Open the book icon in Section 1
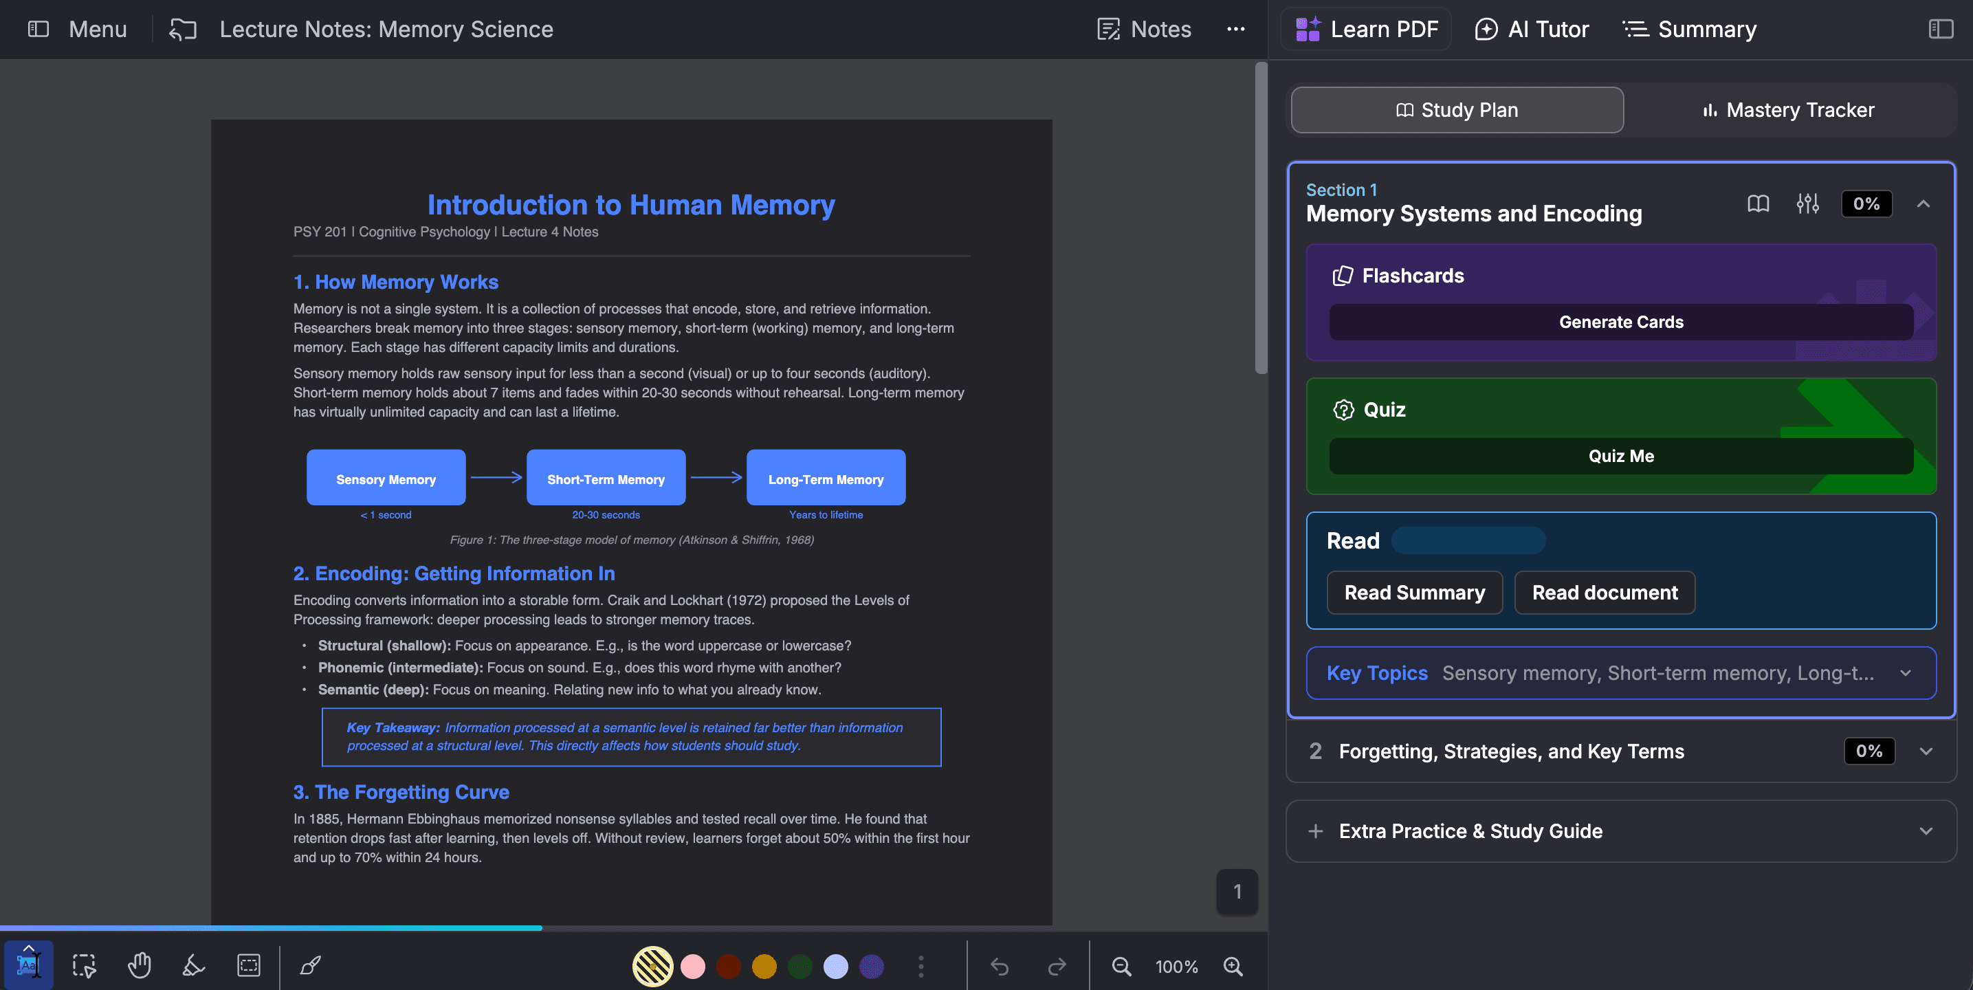 coord(1759,203)
